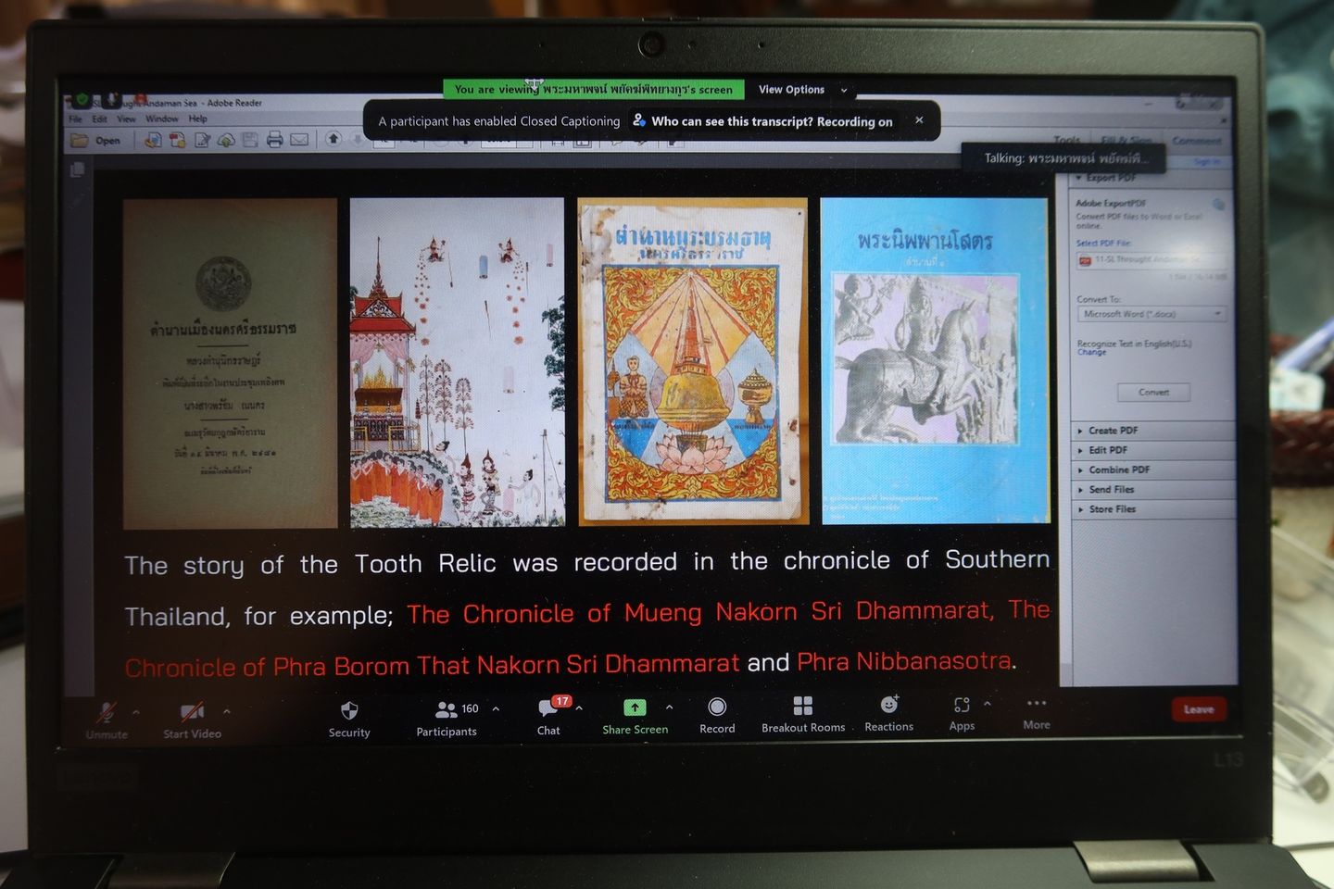Open the Edit menu in Adobe Reader
This screenshot has width=1334, height=889.
100,119
